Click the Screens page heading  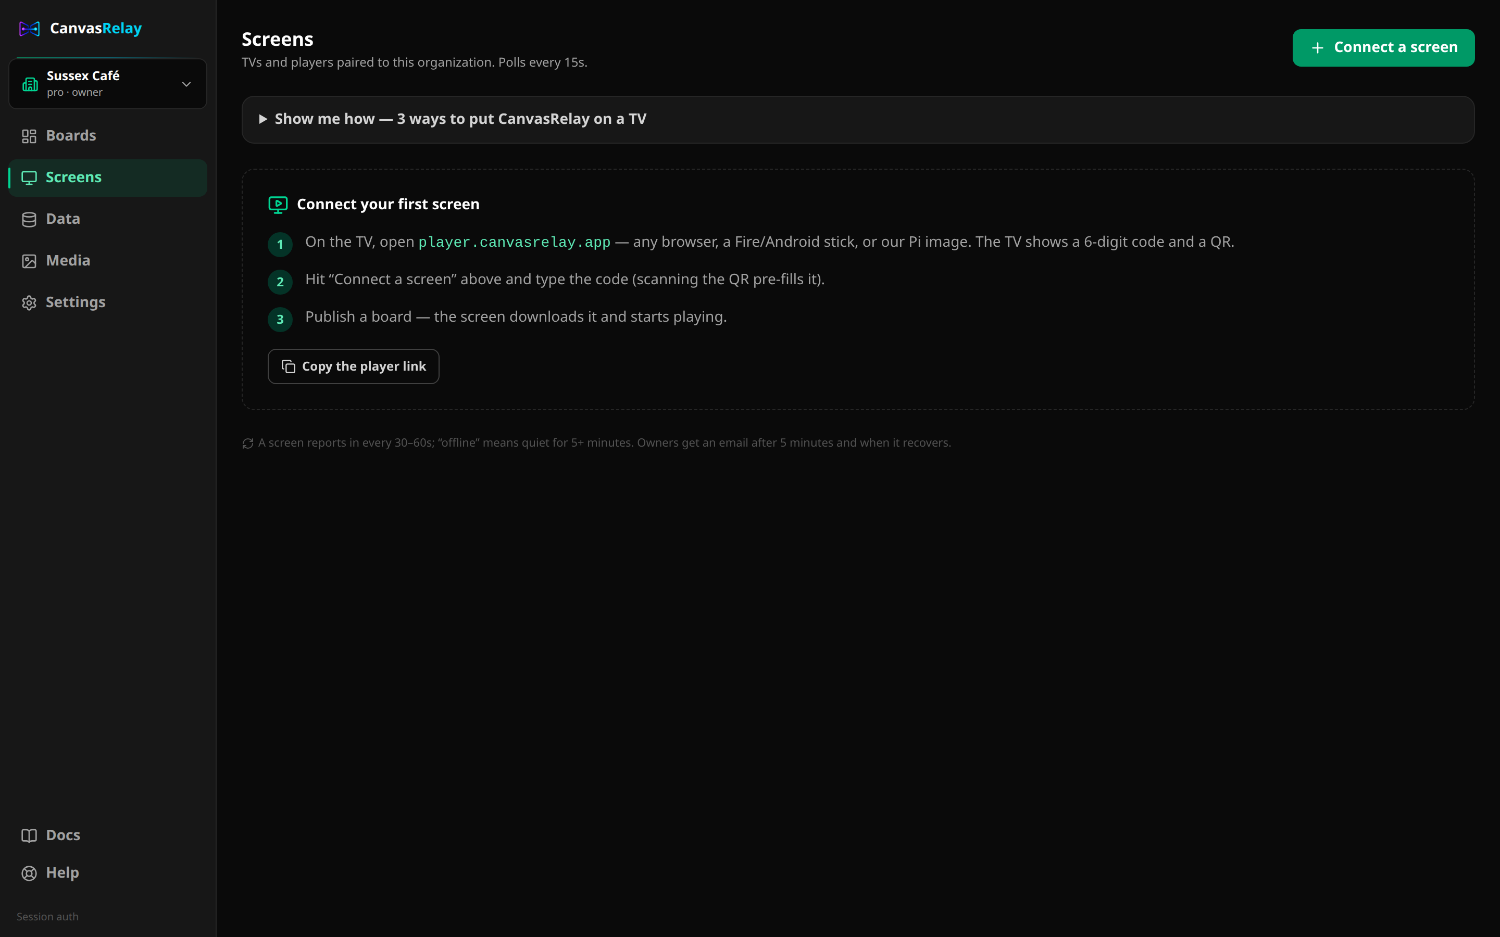click(278, 40)
